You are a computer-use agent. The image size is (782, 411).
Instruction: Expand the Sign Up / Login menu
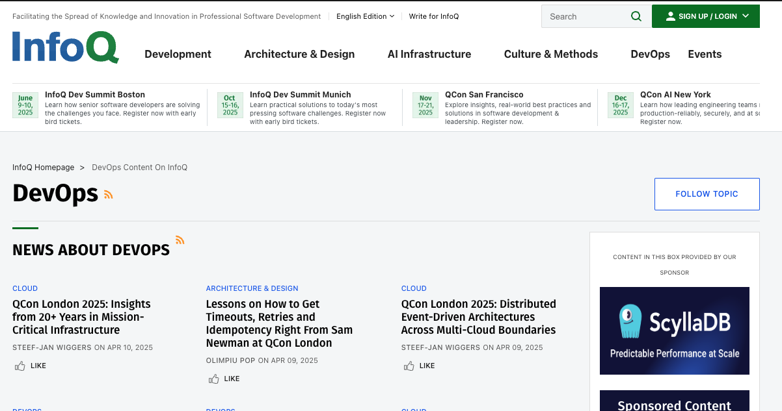(706, 16)
